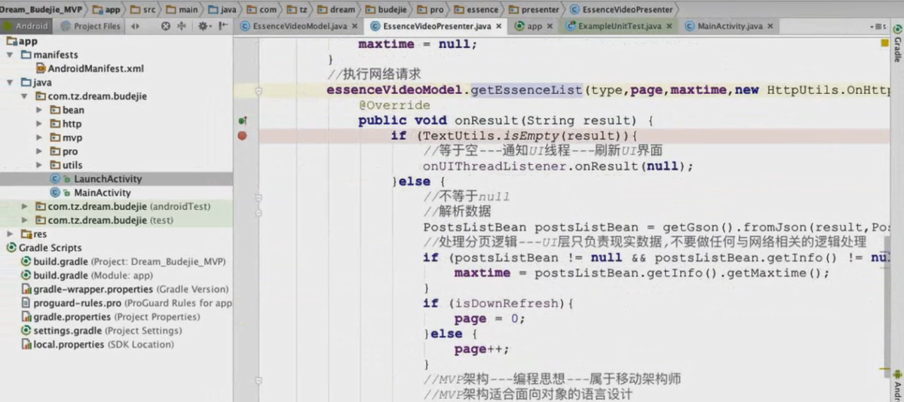Expand the mvp package
Screen dimensions: 904x402
coord(40,137)
